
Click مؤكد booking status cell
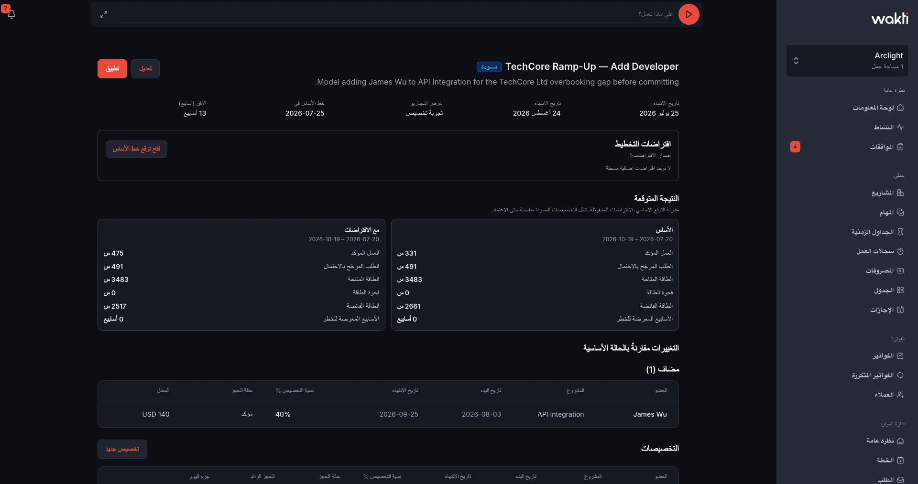click(247, 414)
